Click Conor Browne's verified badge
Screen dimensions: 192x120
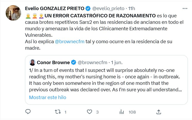pos(74,63)
